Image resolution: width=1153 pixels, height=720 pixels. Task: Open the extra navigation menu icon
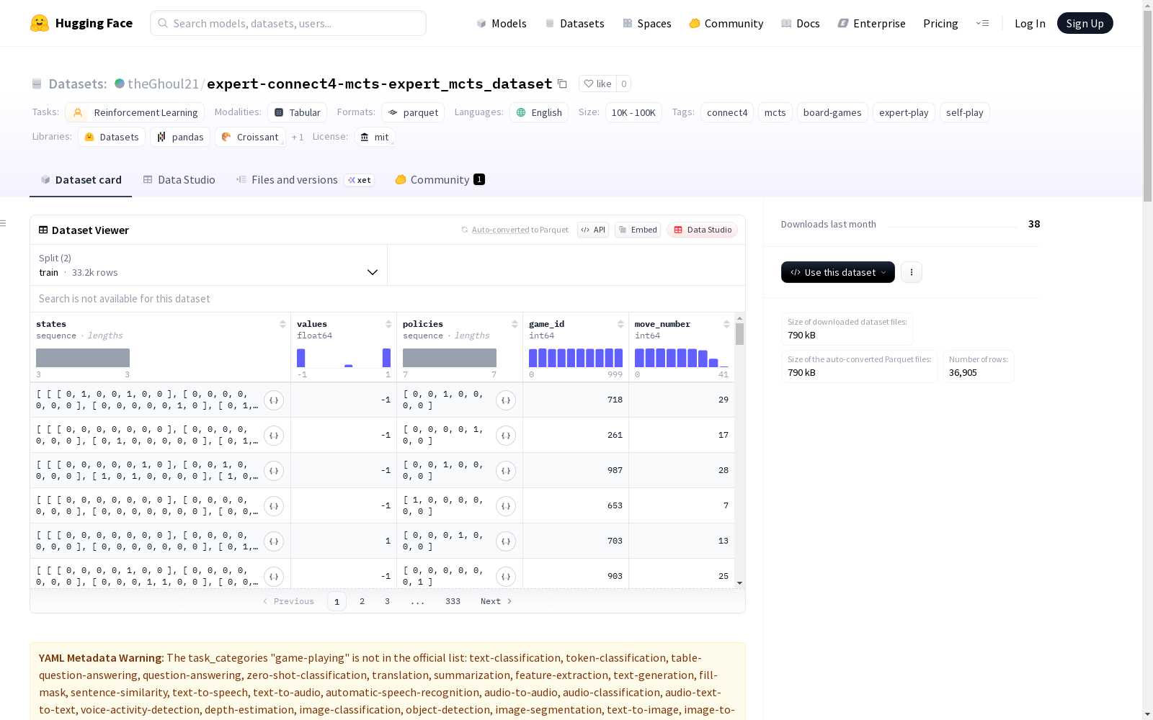click(982, 23)
